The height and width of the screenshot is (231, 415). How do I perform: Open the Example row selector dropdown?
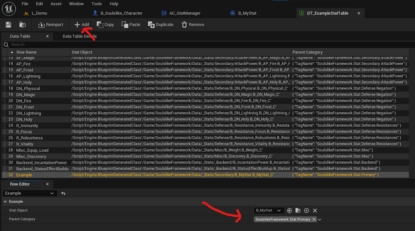[30, 193]
